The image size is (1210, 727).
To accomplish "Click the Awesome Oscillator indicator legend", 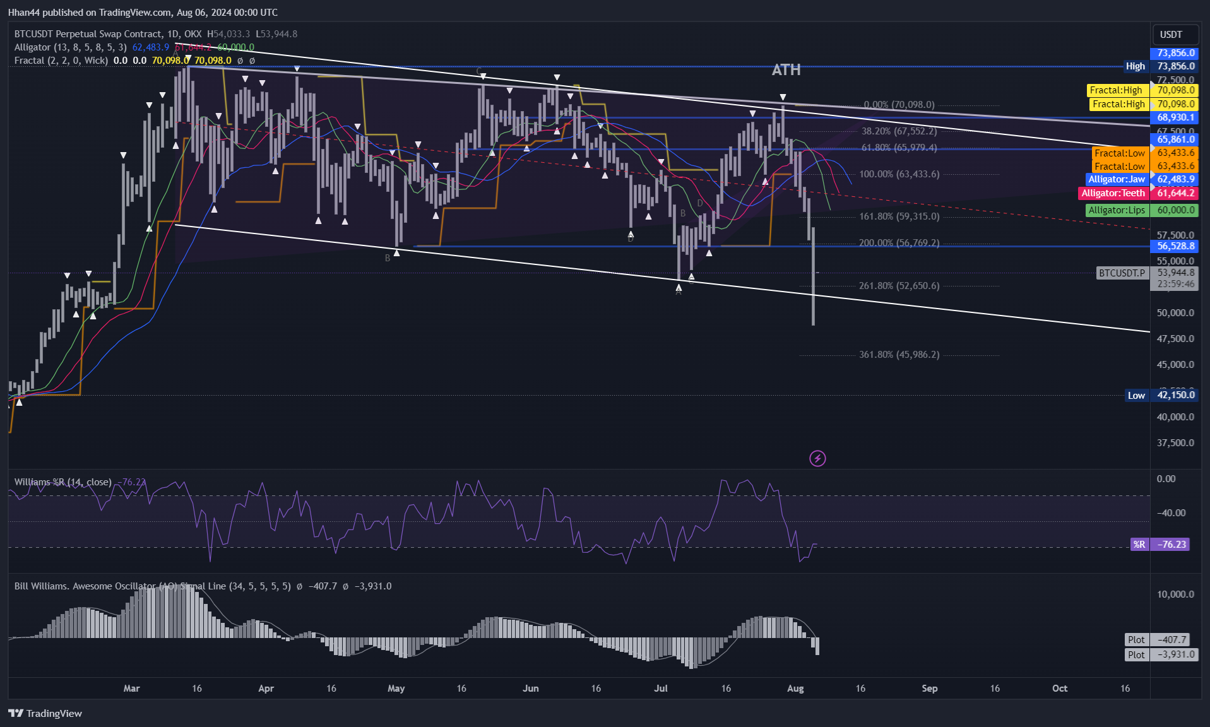I will coord(152,586).
